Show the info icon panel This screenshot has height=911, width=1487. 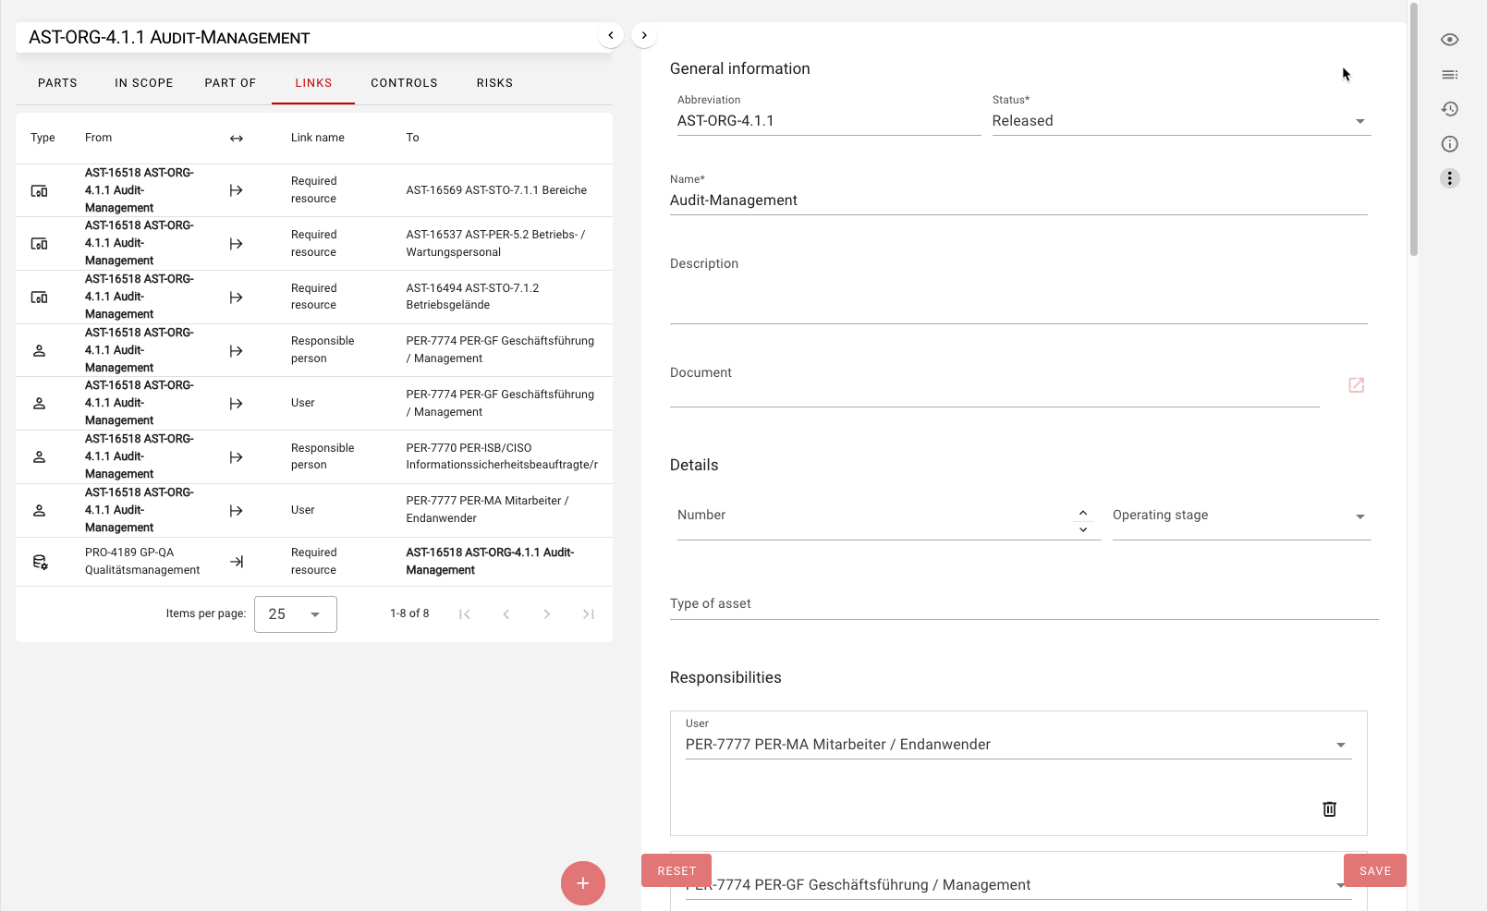pos(1449,144)
